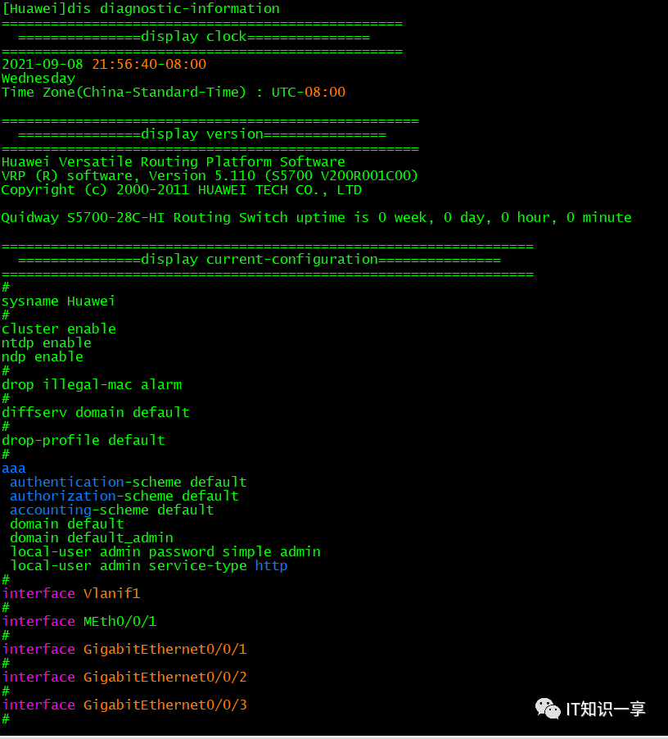Select the Time Zone UTC-08:00 line

point(174,92)
